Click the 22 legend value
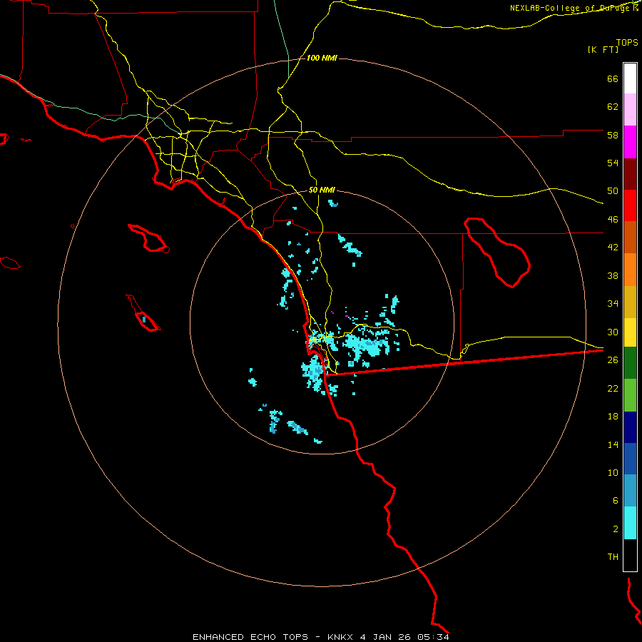The image size is (642, 642). click(613, 388)
